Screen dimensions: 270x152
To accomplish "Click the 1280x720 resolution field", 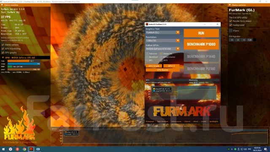I will 161,41.
